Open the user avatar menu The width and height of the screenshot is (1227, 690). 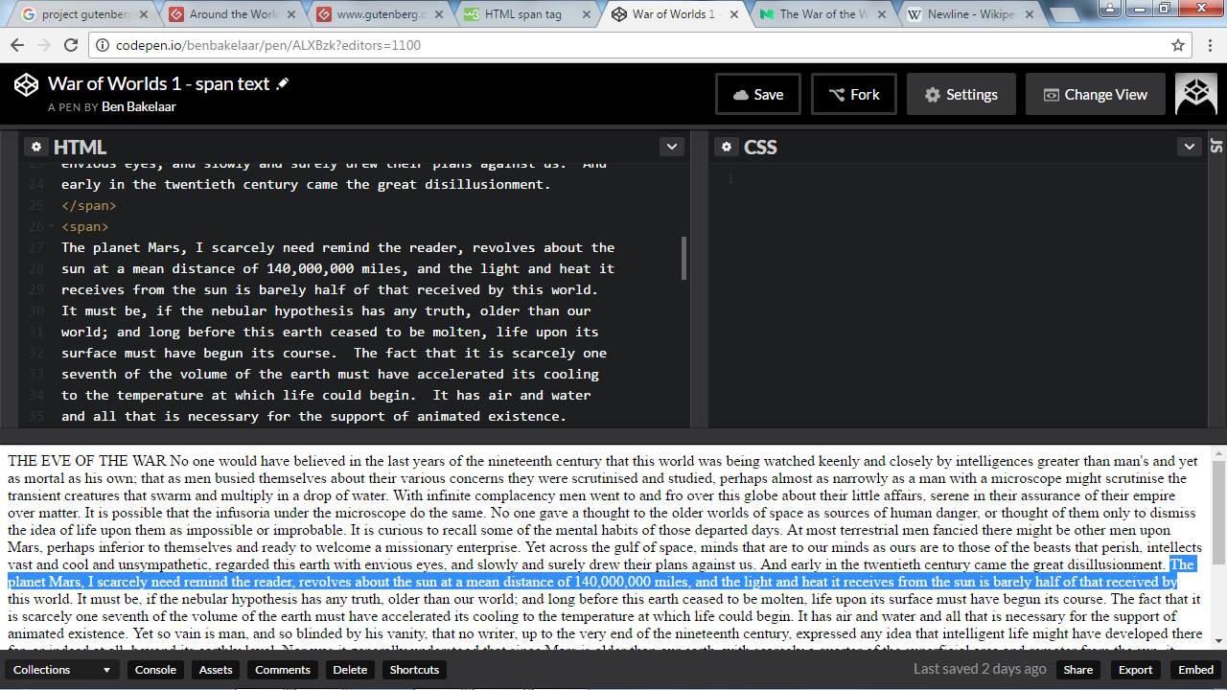click(x=1196, y=94)
